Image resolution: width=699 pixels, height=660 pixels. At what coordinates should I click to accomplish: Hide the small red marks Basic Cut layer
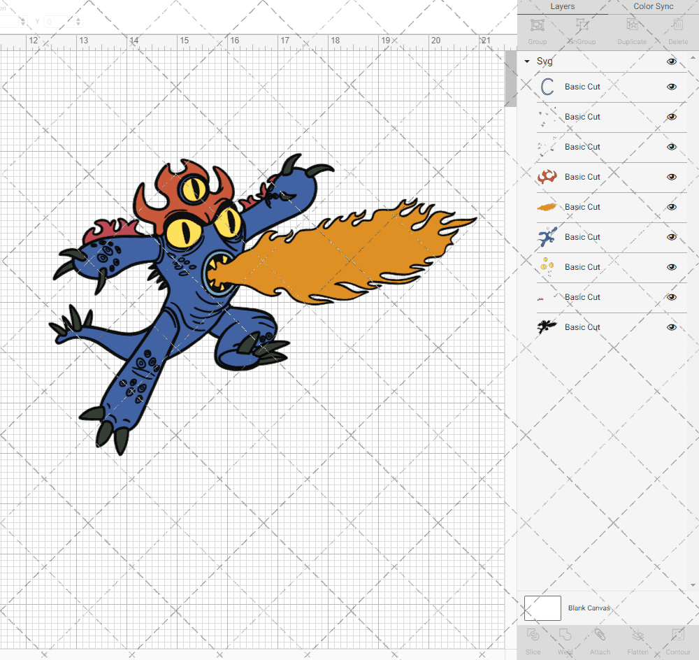coord(671,297)
